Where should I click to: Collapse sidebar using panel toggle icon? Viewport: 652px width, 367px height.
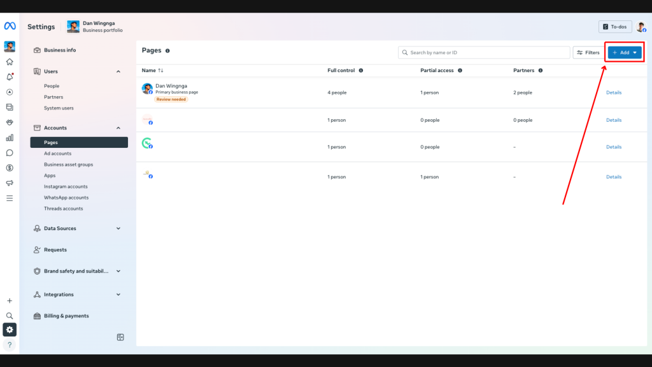(x=120, y=337)
